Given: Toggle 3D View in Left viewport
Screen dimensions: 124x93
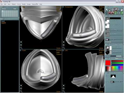Looking at the screenshot, I should click(102, 50).
